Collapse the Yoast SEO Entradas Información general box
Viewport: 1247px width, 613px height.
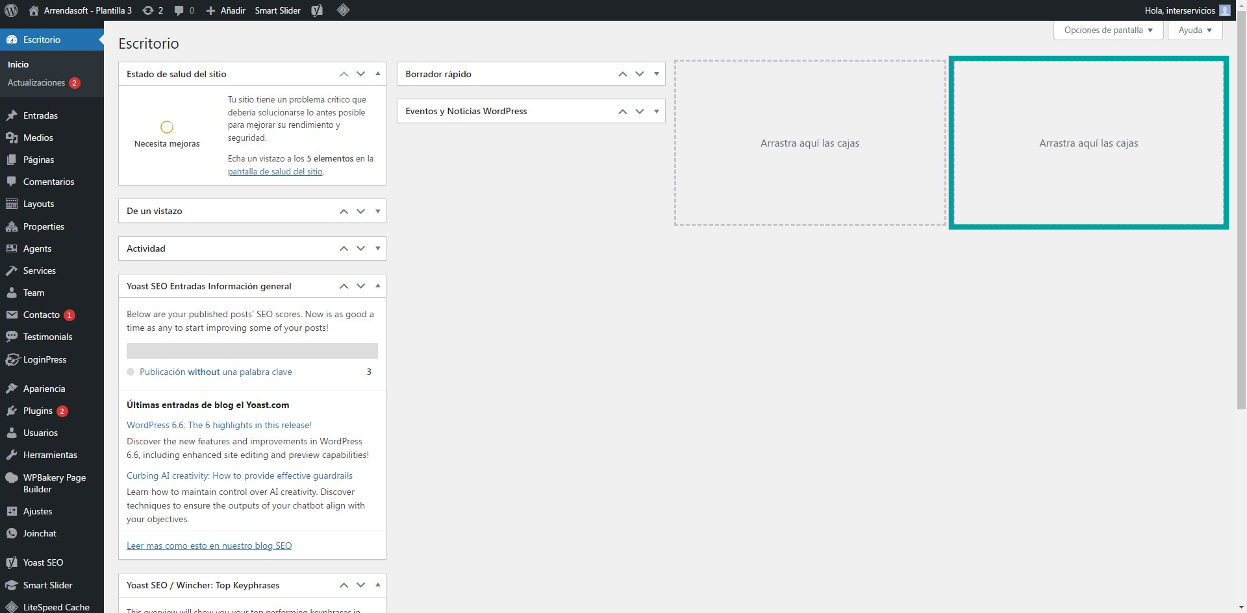[x=377, y=286]
